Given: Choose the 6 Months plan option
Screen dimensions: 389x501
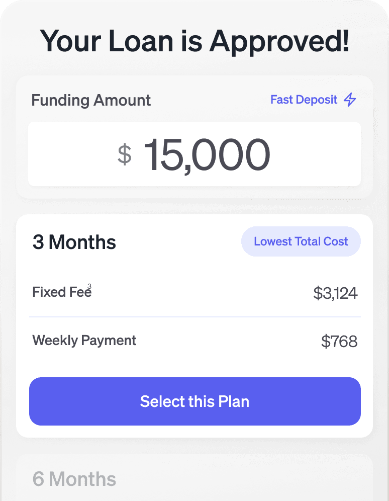Looking at the screenshot, I should 74,479.
